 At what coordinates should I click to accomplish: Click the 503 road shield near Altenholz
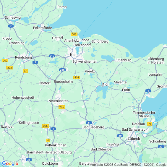point(74,34)
